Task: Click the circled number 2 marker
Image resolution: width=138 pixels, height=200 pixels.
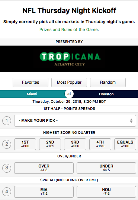Action: click(x=7, y=144)
